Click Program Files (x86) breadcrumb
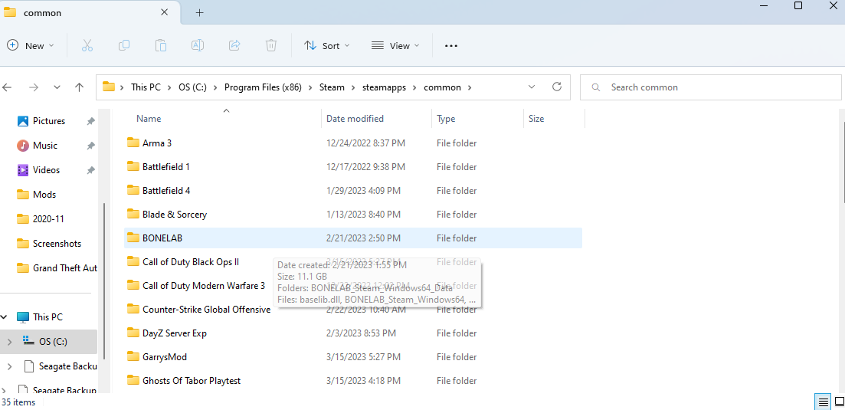This screenshot has height=410, width=845. tap(263, 87)
